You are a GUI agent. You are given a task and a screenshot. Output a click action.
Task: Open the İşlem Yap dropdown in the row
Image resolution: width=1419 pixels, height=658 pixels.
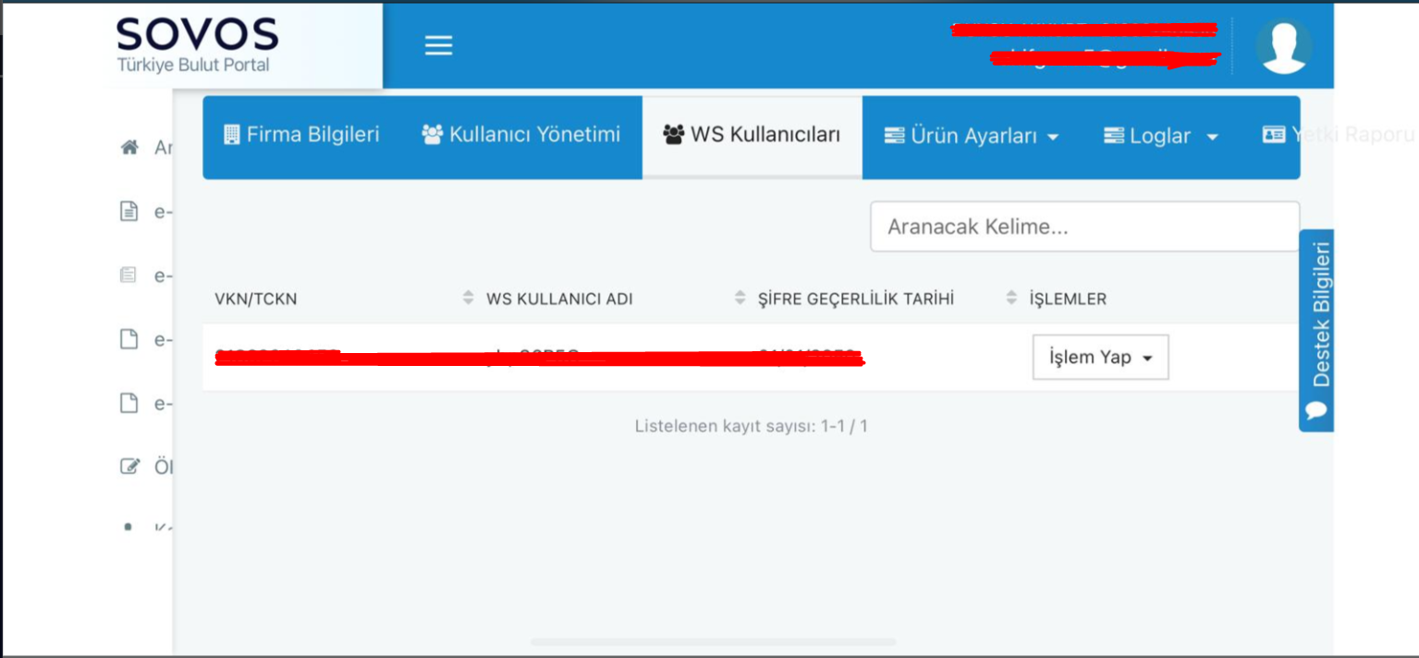click(x=1100, y=358)
